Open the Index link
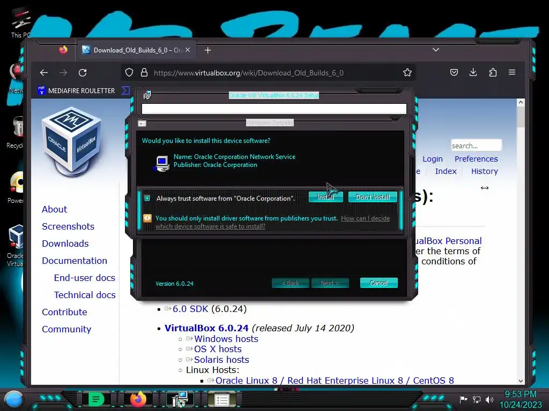The image size is (549, 411). (446, 171)
